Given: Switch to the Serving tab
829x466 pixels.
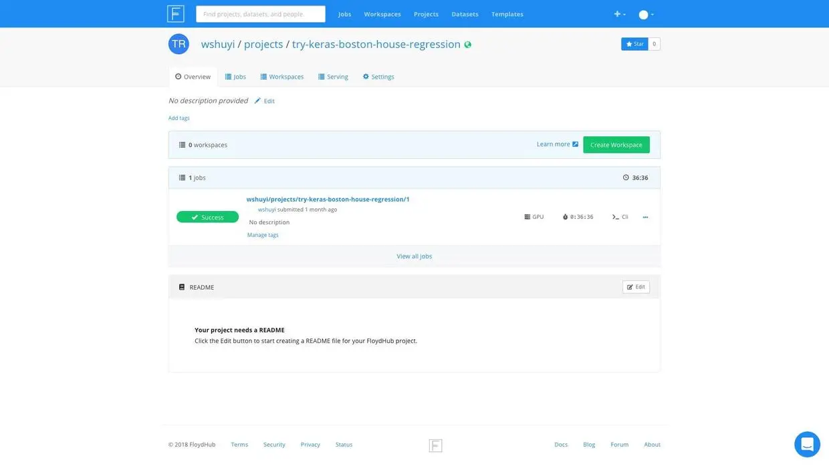Looking at the screenshot, I should click(x=333, y=77).
